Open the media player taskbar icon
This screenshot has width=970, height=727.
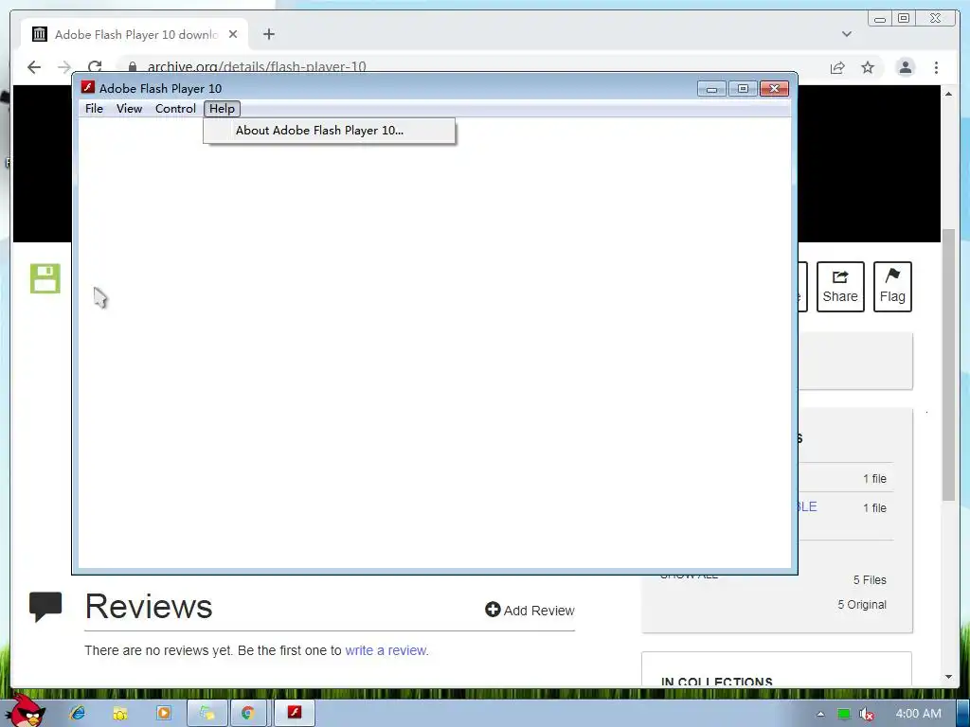[x=164, y=714]
